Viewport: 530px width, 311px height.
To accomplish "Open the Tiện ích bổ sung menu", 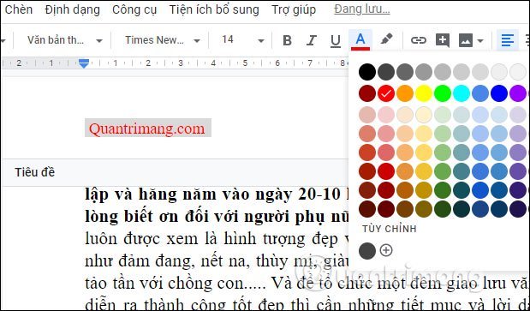I will tap(214, 9).
